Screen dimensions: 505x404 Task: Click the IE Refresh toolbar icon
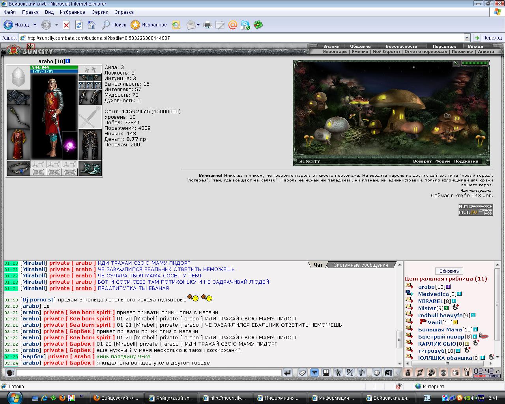[79, 25]
